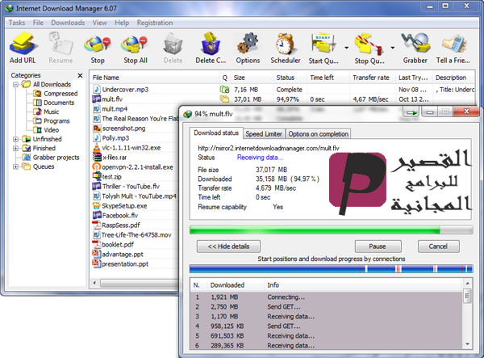The width and height of the screenshot is (484, 358).
Task: Close the Categories panel with X
Action: 80,75
